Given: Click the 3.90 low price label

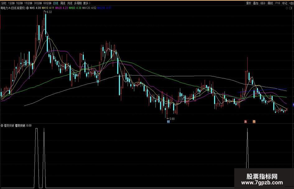Looking at the screenshot, I should tap(172, 119).
